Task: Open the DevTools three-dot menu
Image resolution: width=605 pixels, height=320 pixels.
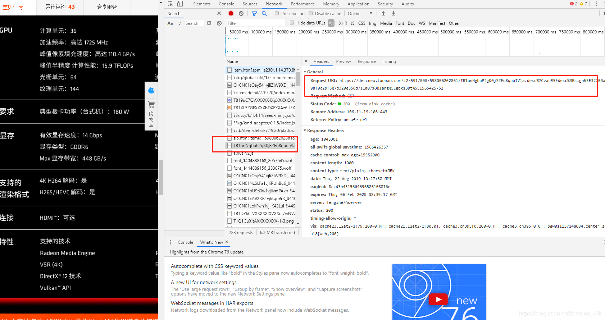Action: pyautogui.click(x=596, y=4)
